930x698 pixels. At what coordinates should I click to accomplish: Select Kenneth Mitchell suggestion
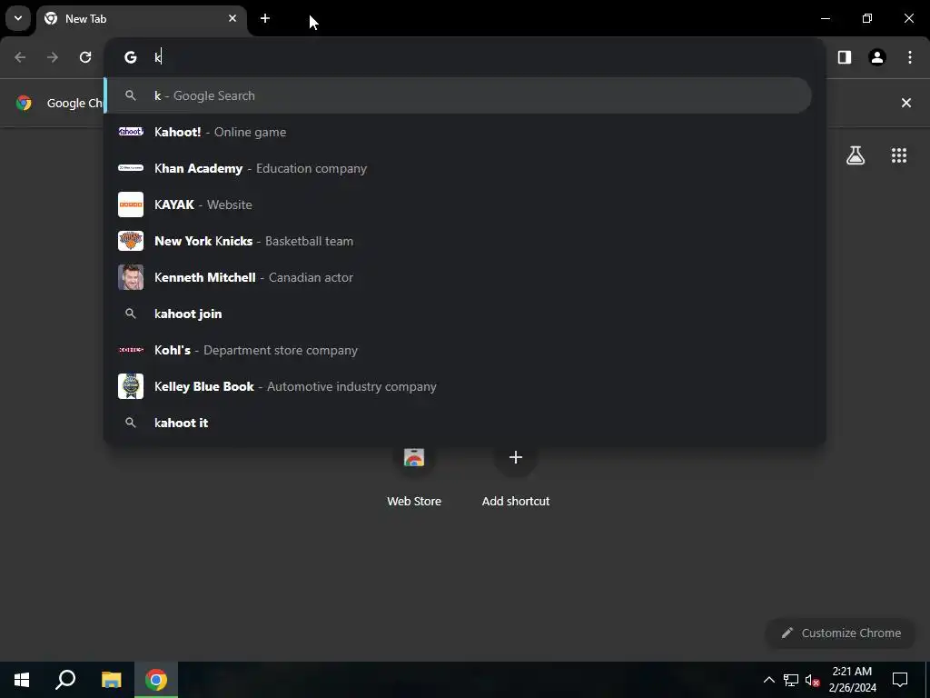pyautogui.click(x=464, y=277)
